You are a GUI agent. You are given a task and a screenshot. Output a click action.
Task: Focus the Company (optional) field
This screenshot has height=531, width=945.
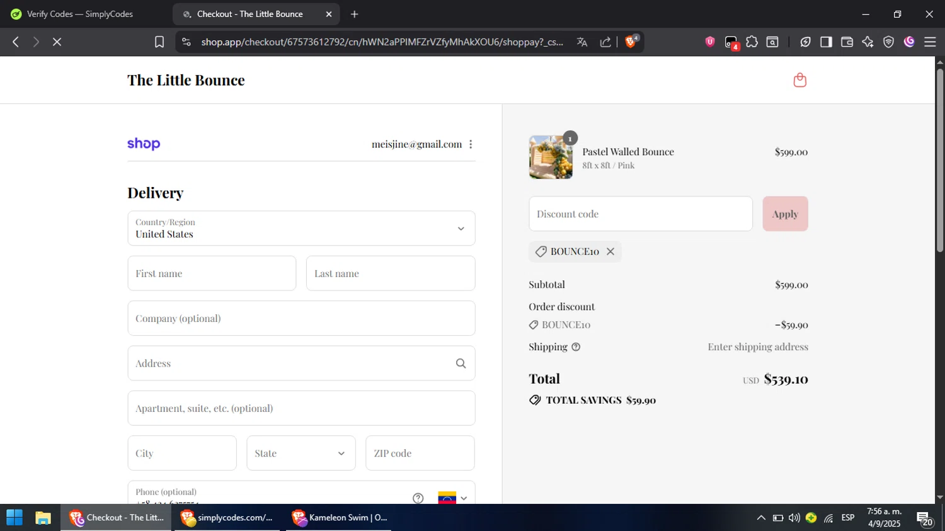click(x=301, y=318)
